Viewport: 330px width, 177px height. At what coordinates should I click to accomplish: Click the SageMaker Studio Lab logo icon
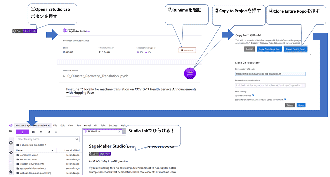point(65,31)
